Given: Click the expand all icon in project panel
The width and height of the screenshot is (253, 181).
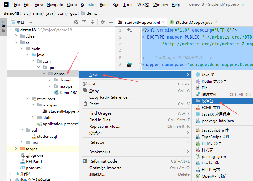Looking at the screenshot, I should pyautogui.click(x=84, y=22).
